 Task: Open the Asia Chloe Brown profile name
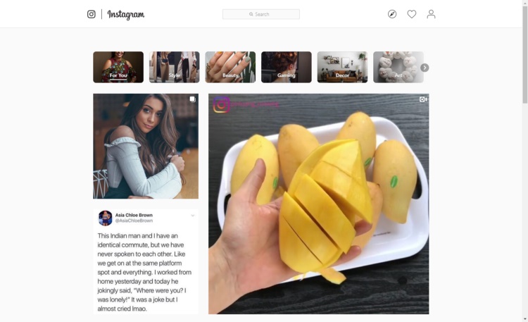134,215
